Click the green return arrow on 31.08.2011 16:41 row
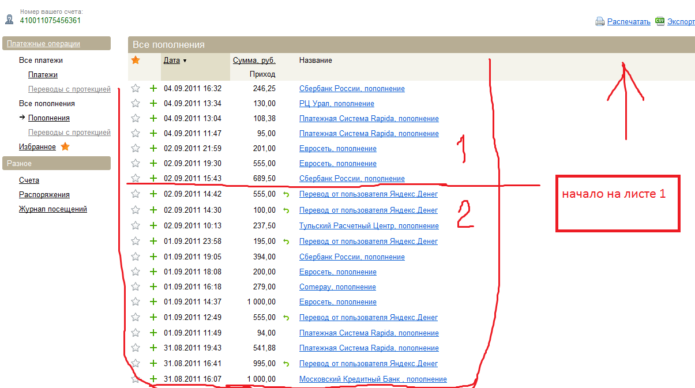 pyautogui.click(x=285, y=364)
